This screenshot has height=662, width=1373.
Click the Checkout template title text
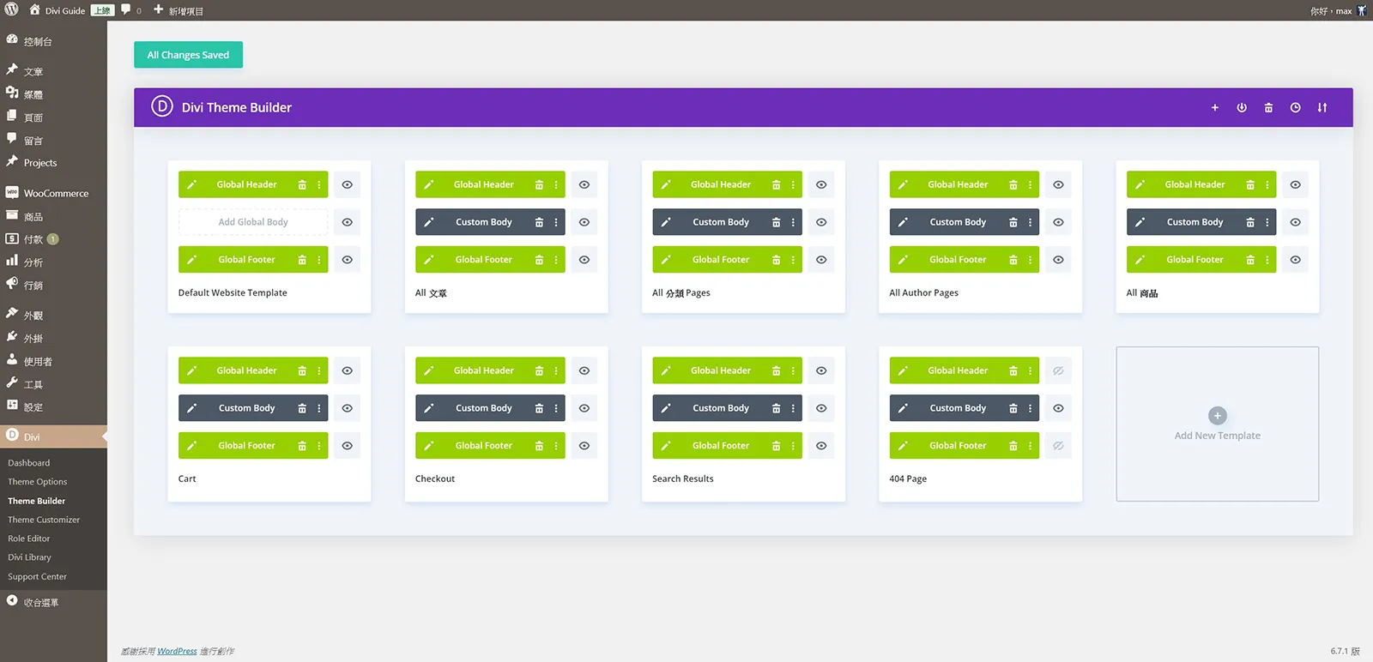pos(435,478)
